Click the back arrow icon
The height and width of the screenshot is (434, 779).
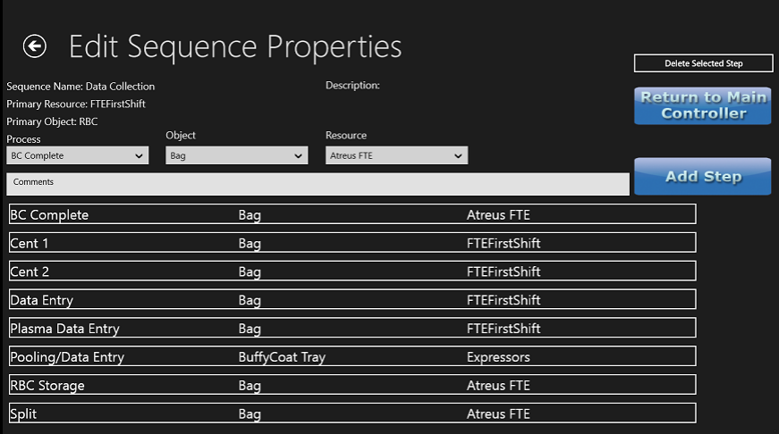35,46
